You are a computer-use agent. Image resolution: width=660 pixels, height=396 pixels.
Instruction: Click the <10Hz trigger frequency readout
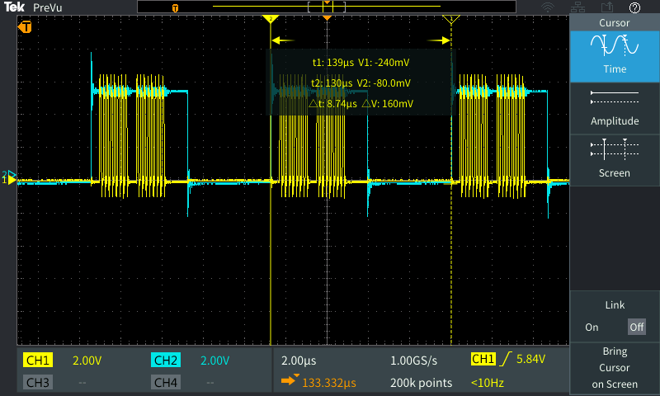[487, 383]
